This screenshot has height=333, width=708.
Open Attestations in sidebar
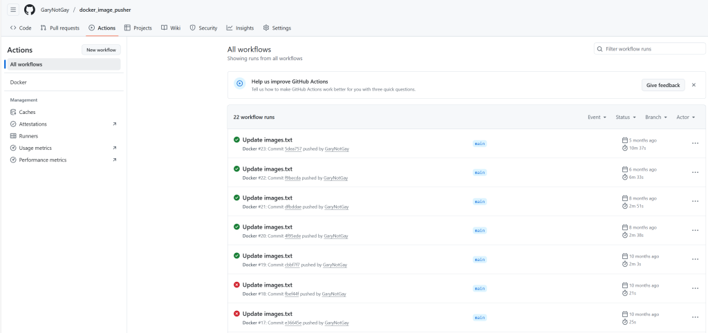pyautogui.click(x=33, y=124)
